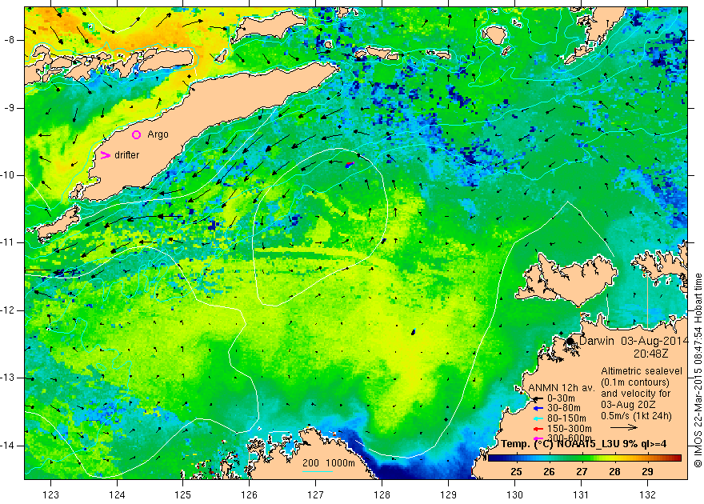Click the ANMN 12h av. heading
The height and width of the screenshot is (504, 704).
[x=562, y=388]
